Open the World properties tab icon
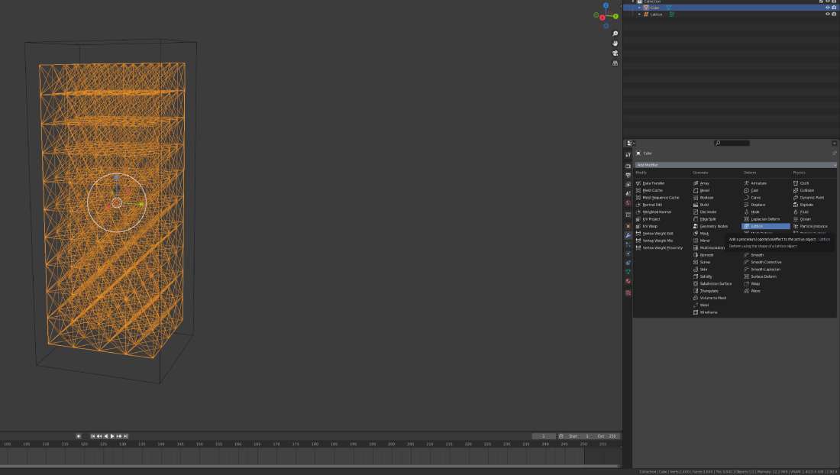Screen dimensions: 840x475 pyautogui.click(x=628, y=203)
